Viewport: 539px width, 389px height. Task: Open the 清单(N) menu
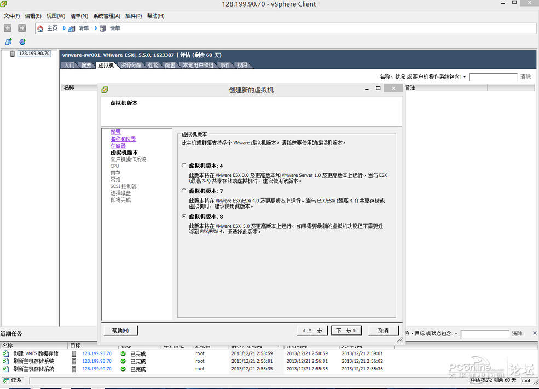tap(79, 16)
